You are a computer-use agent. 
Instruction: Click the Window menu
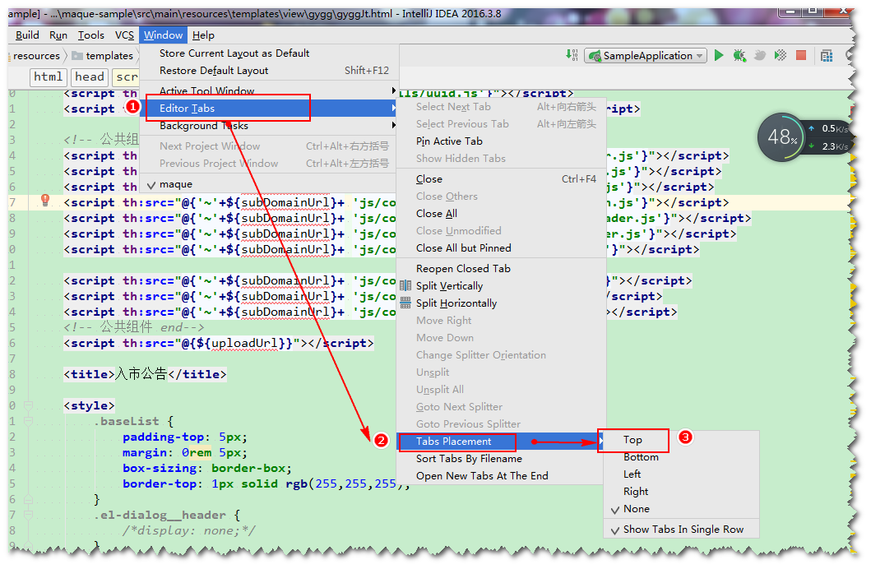pos(164,35)
